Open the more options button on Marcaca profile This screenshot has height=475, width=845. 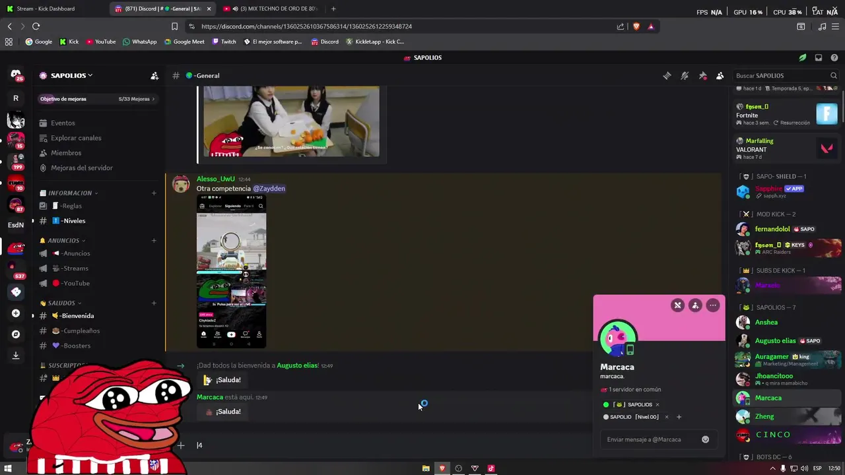click(713, 305)
